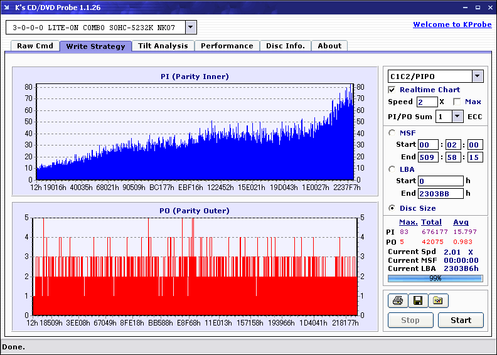Choose the Disc Size radio option
The image size is (497, 355).
tap(392, 208)
